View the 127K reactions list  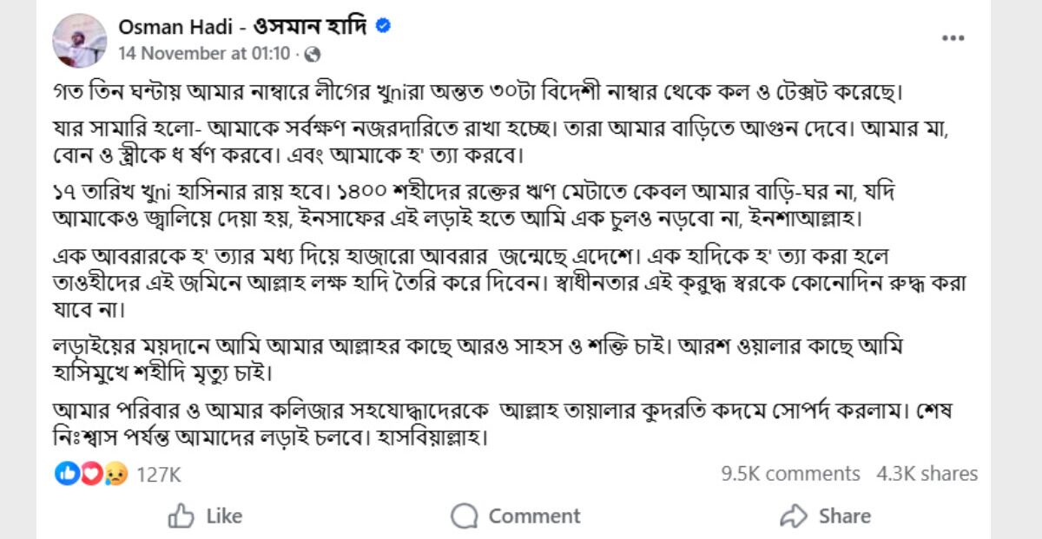[x=159, y=474]
